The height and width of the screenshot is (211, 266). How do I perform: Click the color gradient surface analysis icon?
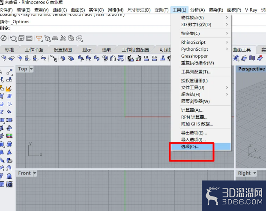(x=9, y=136)
